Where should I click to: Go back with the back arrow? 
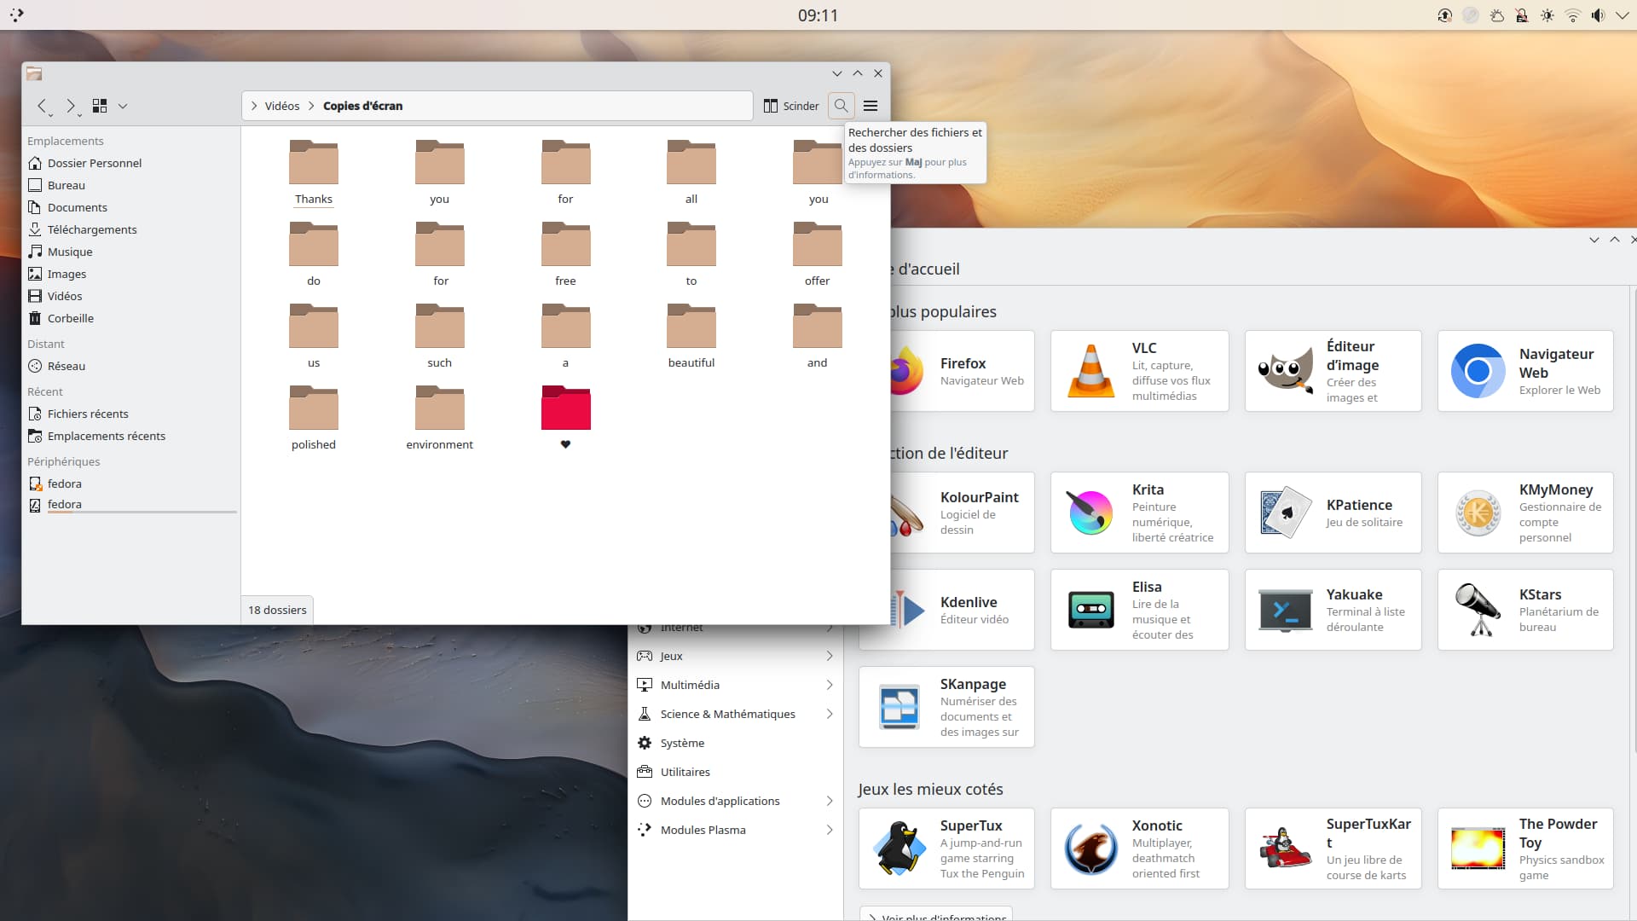coord(42,106)
